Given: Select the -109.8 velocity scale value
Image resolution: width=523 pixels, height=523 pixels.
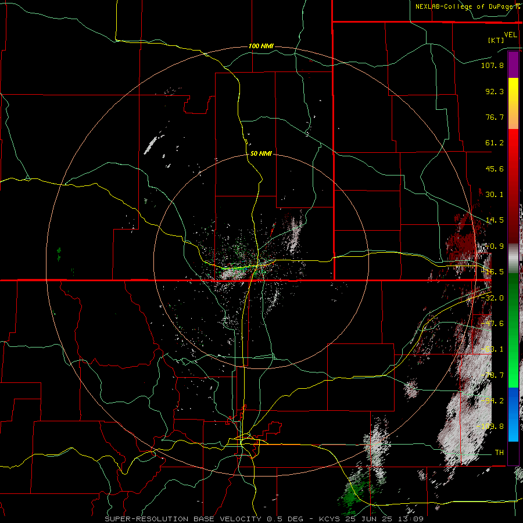Looking at the screenshot, I should pyautogui.click(x=490, y=427).
